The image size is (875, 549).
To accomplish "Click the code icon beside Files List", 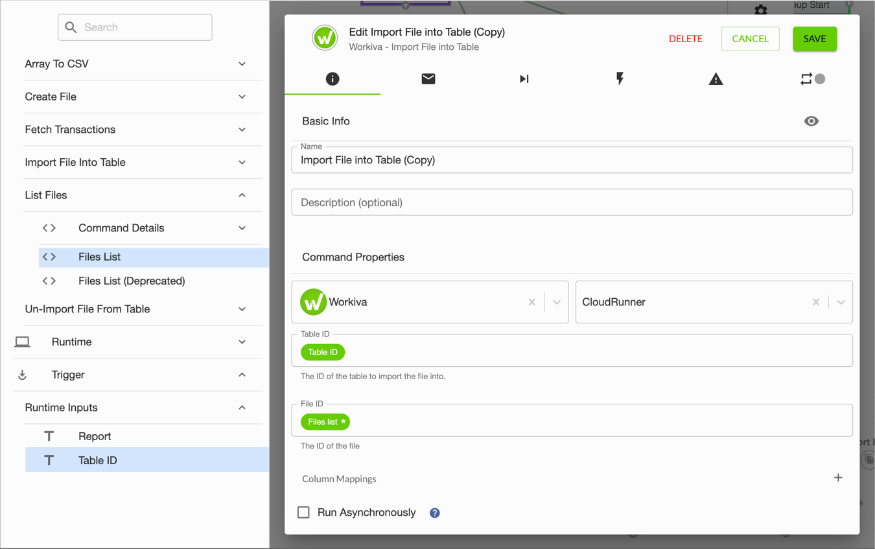I will click(x=49, y=257).
